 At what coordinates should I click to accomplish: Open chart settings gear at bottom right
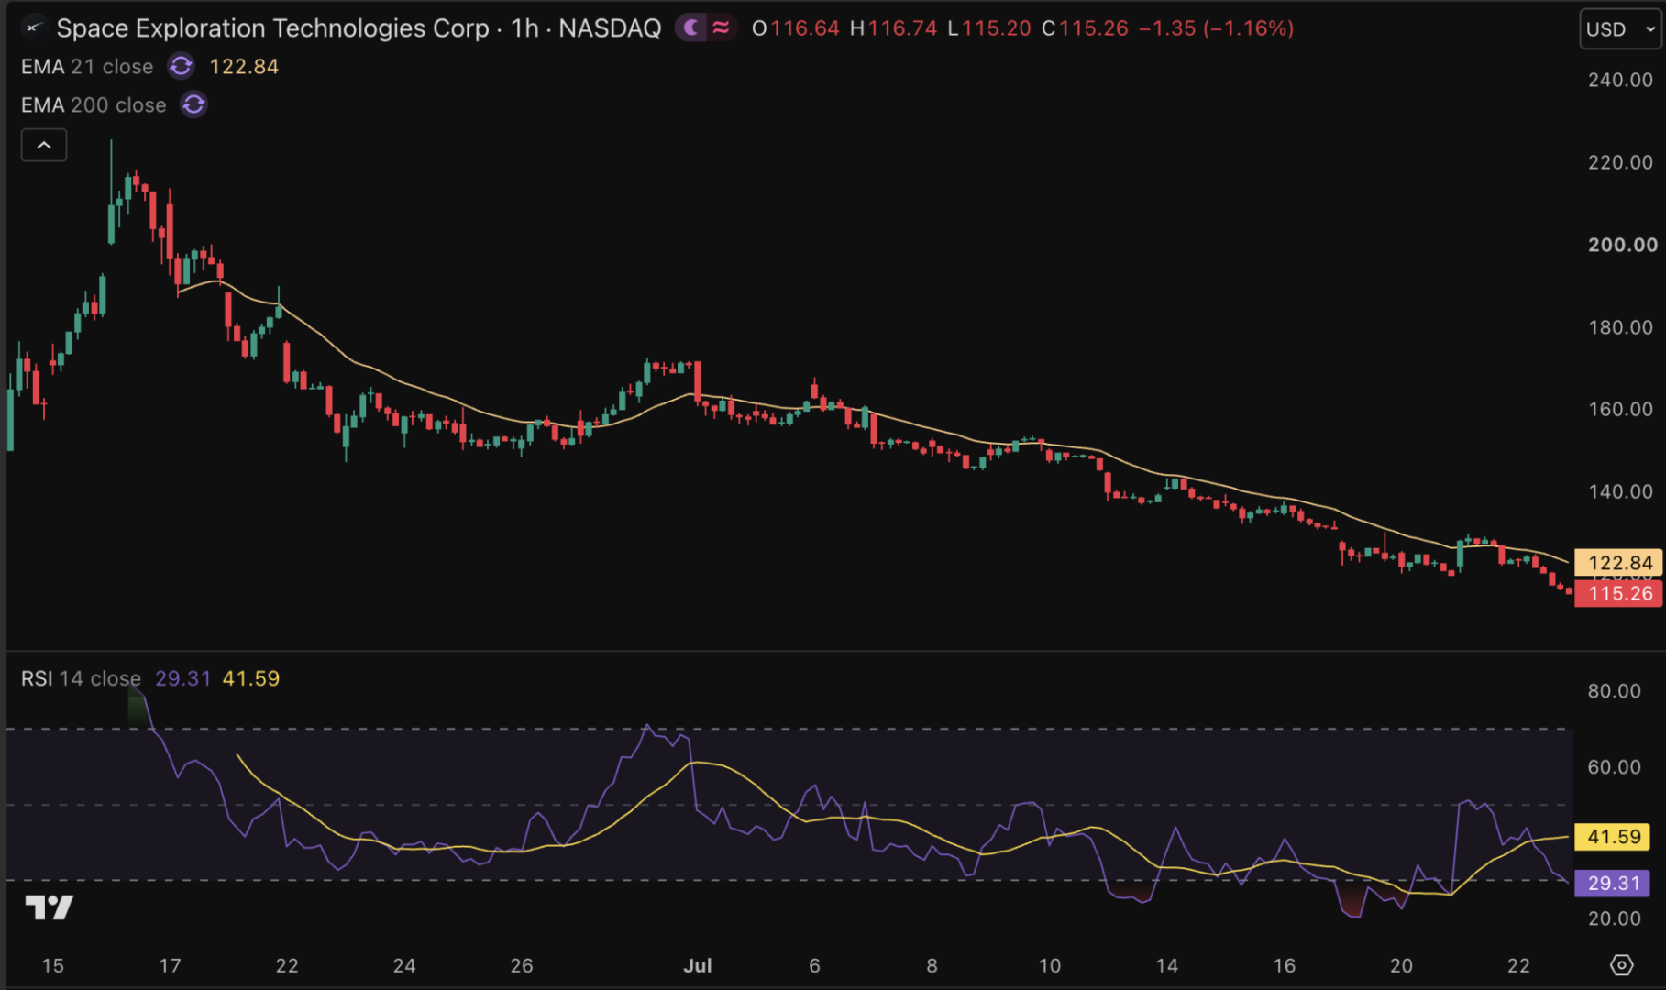(x=1621, y=965)
